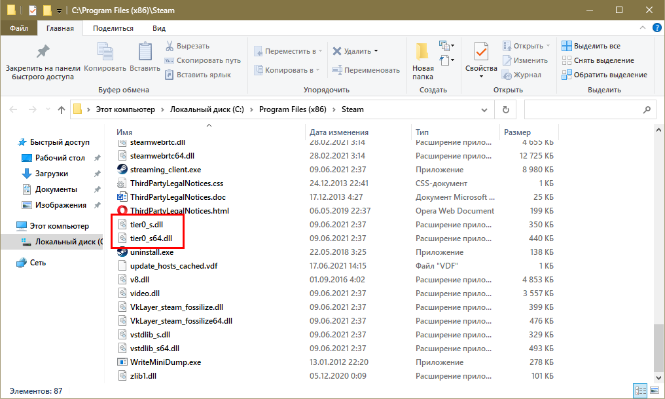The image size is (665, 399).
Task: Click the Cut scissors icon
Action: coord(169,47)
